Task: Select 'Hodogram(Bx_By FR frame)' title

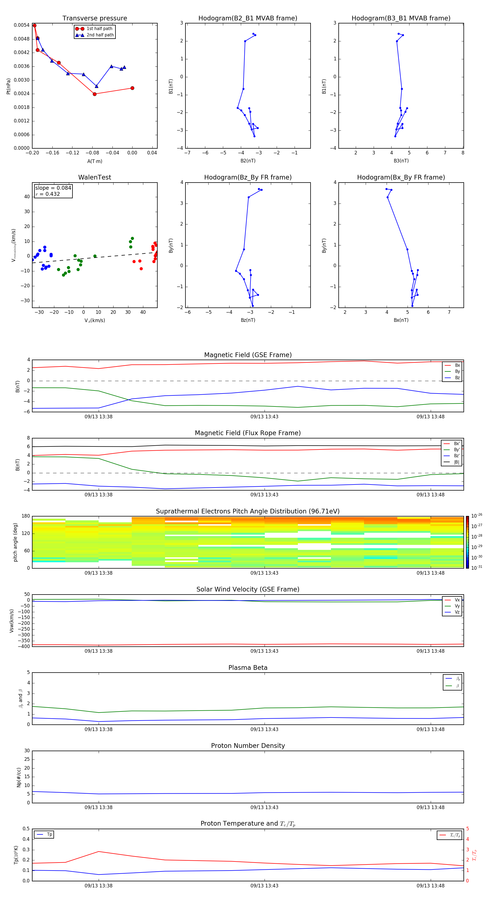Action: (x=401, y=177)
